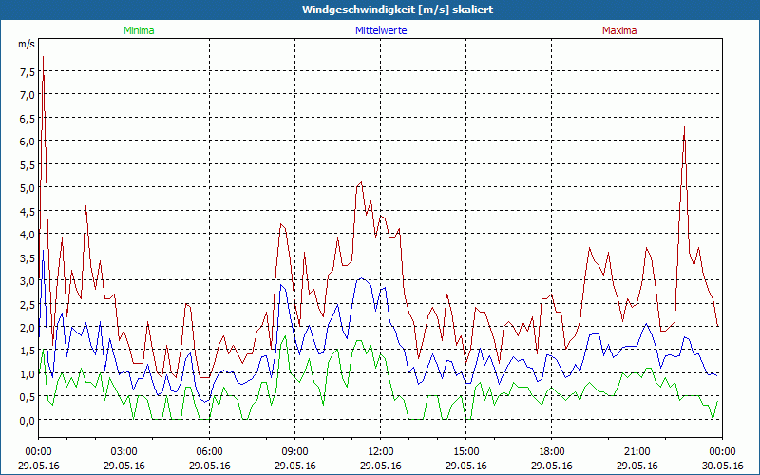The height and width of the screenshot is (475, 760).
Task: Click the green Minima legend label
Action: (139, 30)
